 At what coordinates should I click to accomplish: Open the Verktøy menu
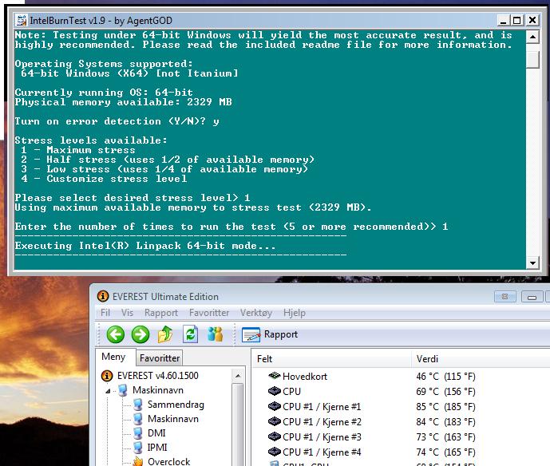[x=256, y=313]
